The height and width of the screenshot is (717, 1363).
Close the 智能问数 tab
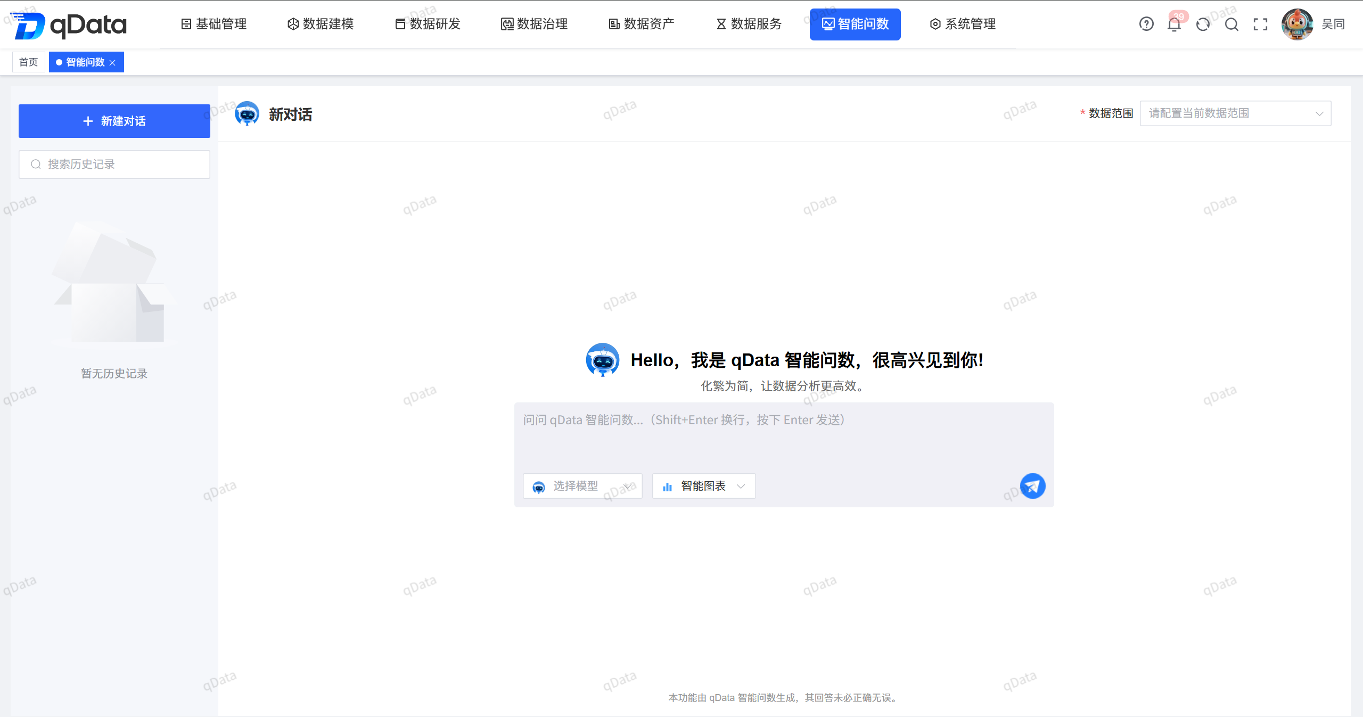pyautogui.click(x=112, y=63)
